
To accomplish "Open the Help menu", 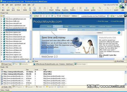I will (29, 5).
